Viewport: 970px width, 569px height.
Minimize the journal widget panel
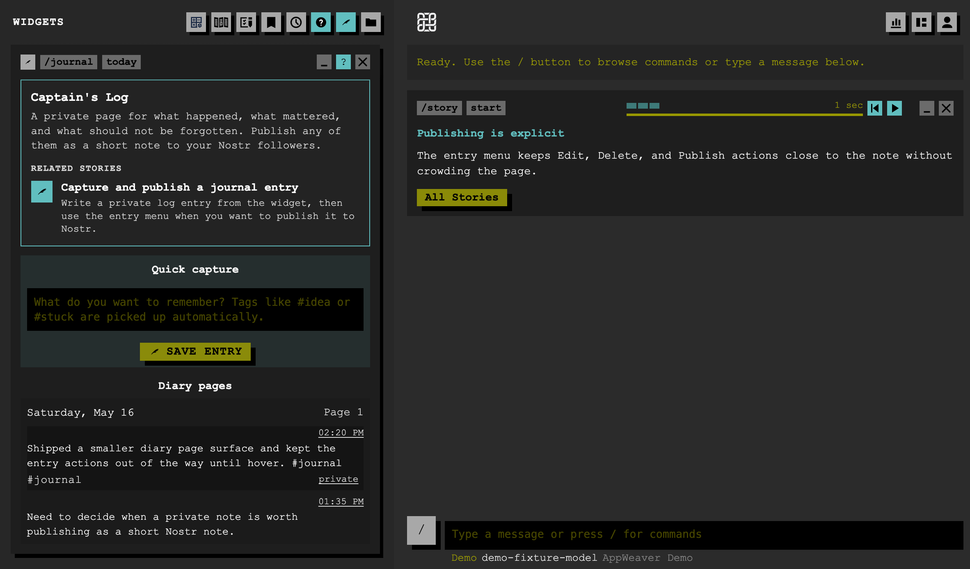pos(324,62)
